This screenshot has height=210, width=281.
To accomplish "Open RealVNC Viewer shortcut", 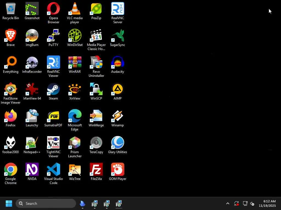I will (54, 67).
